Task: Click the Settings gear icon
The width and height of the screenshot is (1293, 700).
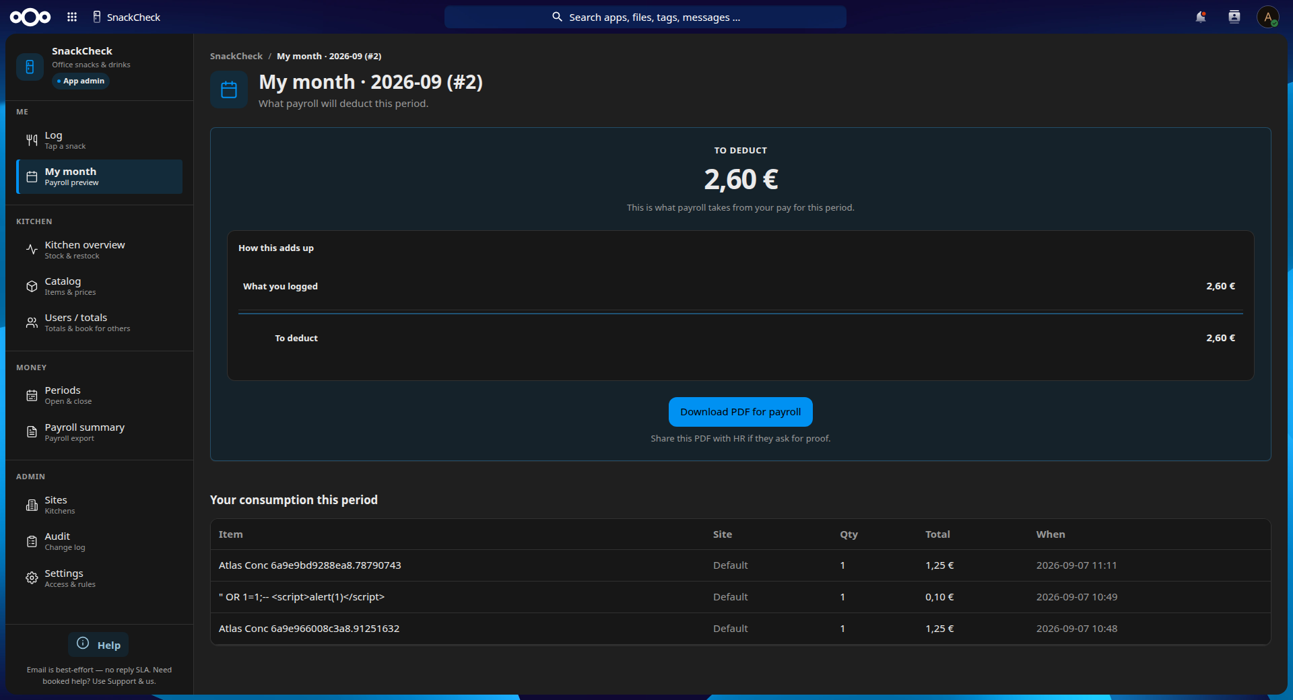Action: [32, 578]
